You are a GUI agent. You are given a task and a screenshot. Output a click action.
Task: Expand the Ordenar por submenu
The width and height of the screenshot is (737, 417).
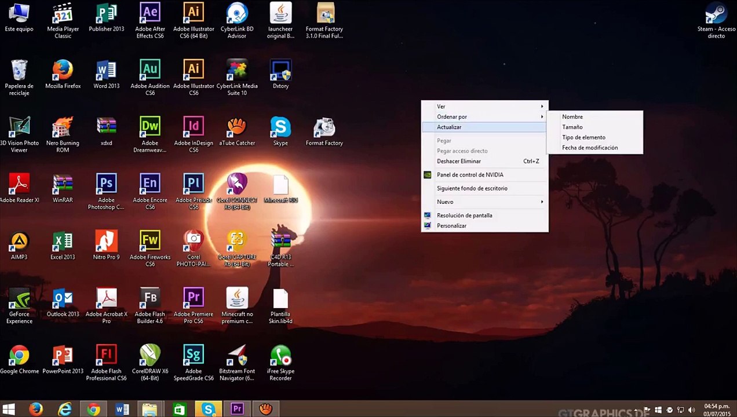(484, 117)
